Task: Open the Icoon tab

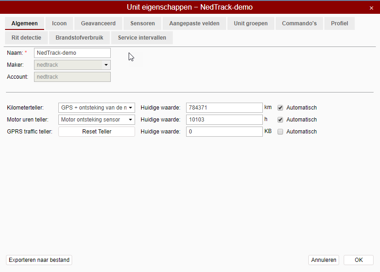Action: point(59,23)
